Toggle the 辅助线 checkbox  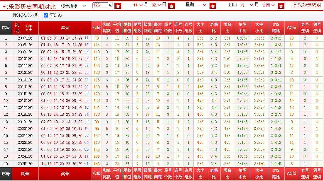(x=46, y=15)
